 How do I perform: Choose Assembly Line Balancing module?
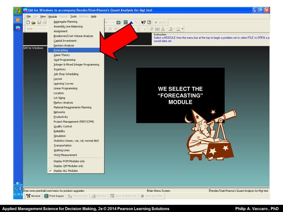click(68, 26)
